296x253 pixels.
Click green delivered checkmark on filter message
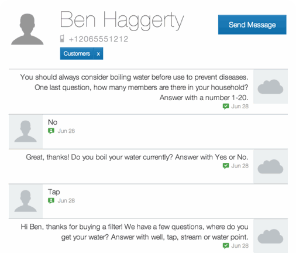[226, 246]
